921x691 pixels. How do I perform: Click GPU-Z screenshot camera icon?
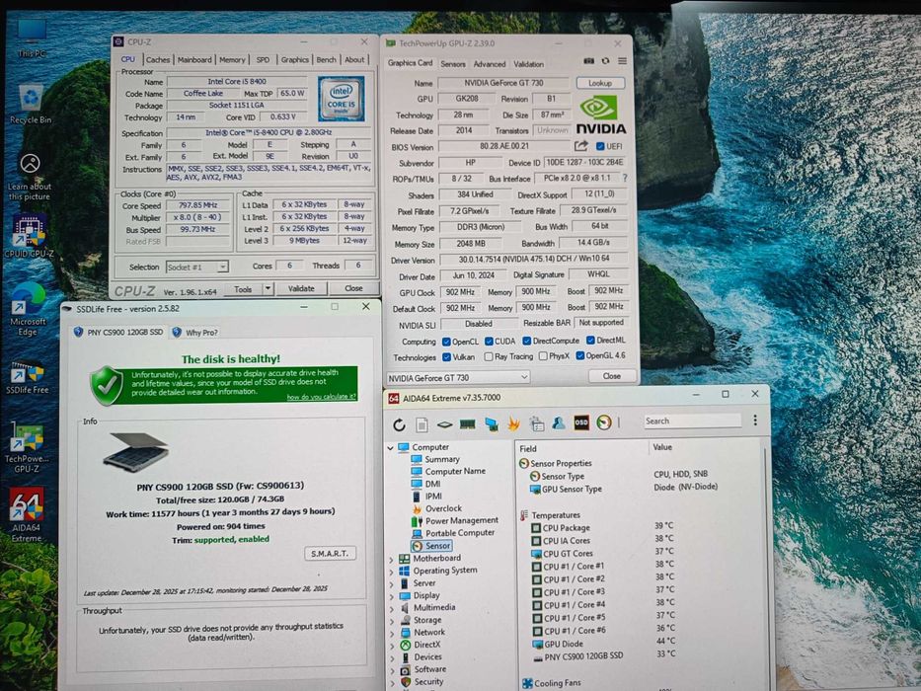coord(588,60)
